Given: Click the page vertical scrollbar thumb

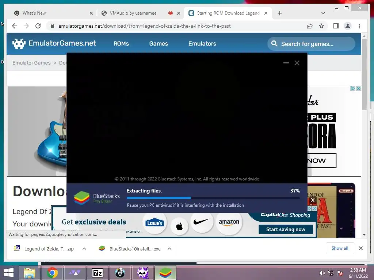Looking at the screenshot, I should (364, 74).
